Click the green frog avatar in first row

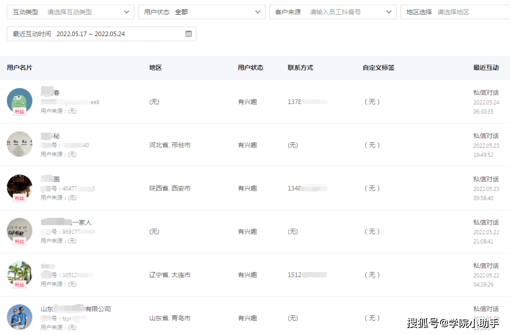pos(19,100)
